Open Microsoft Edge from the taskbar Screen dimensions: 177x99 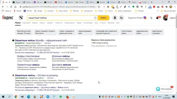(x=29, y=97)
